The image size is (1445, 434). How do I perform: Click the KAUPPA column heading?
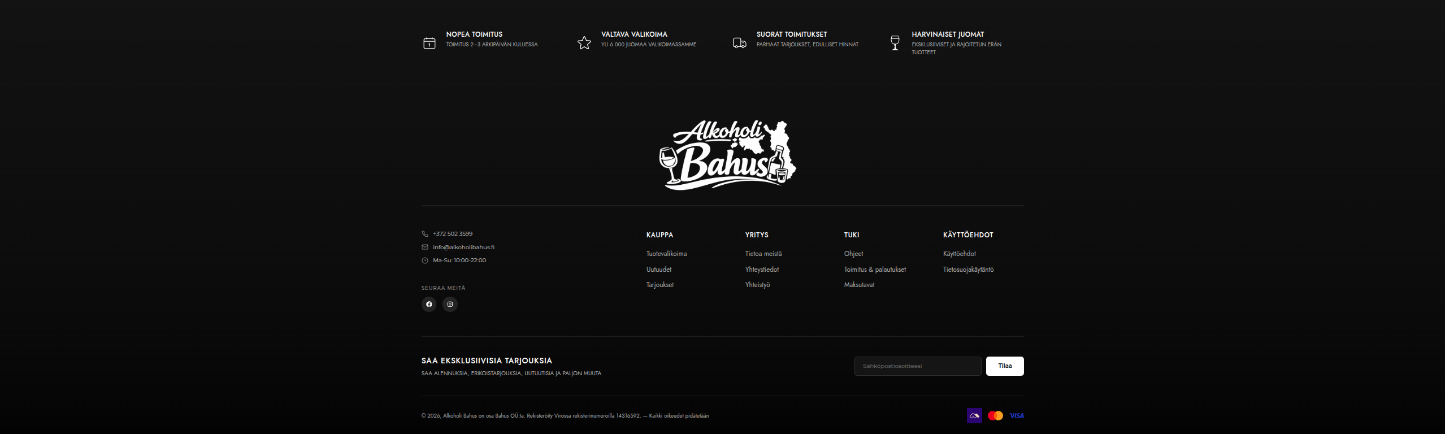click(659, 235)
